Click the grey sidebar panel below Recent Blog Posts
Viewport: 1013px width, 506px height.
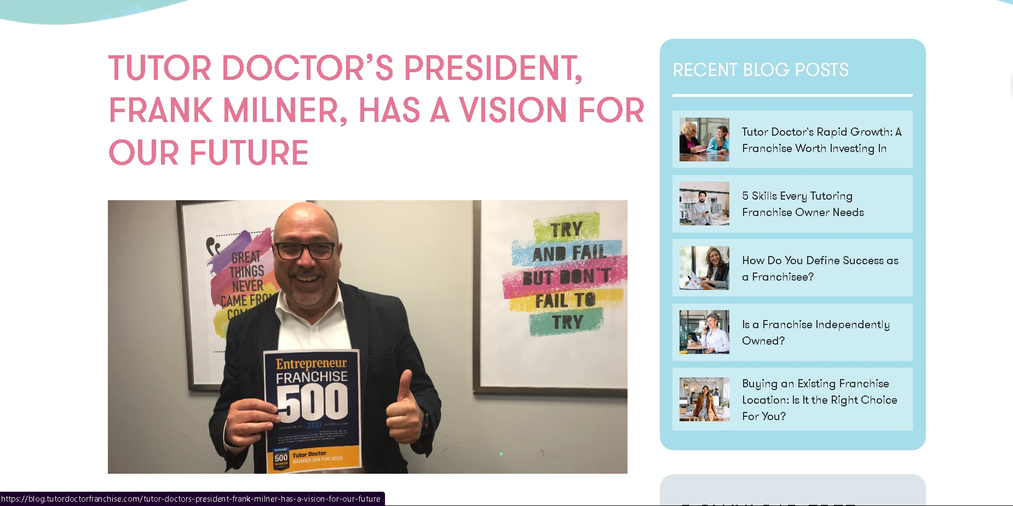click(792, 490)
